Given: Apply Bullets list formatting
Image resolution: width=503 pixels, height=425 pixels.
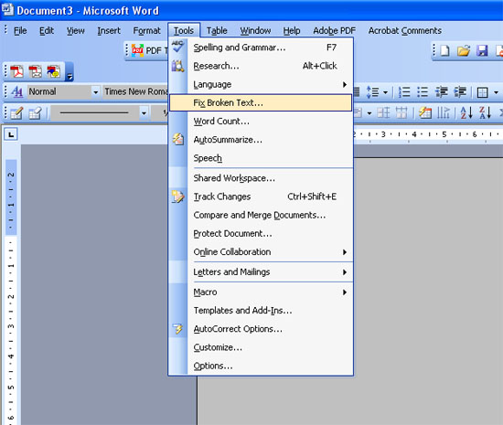Looking at the screenshot, I should tap(423, 92).
